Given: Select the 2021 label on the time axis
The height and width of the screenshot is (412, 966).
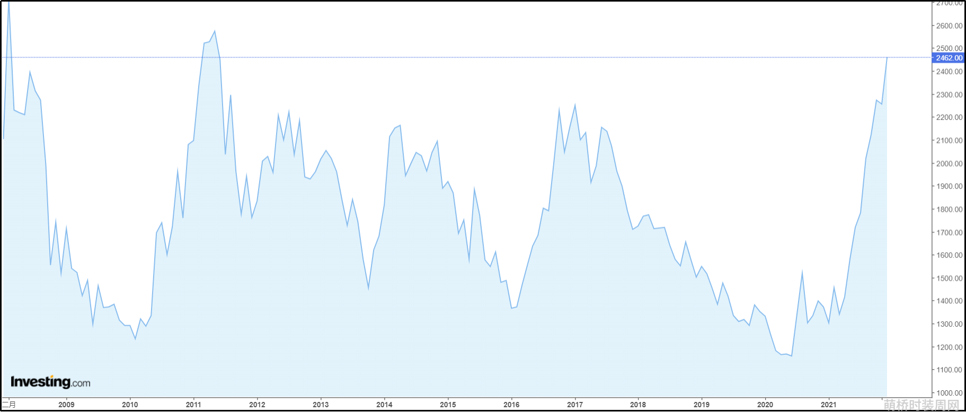Looking at the screenshot, I should point(829,405).
